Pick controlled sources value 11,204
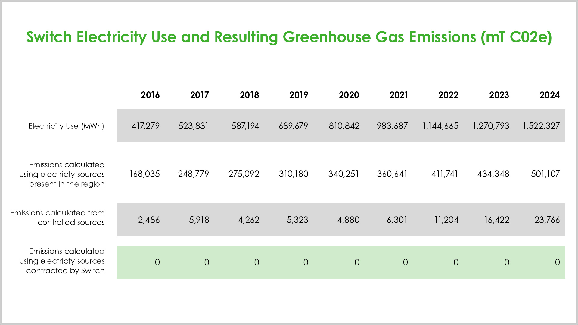Viewport: 578px width, 325px height. tap(446, 220)
